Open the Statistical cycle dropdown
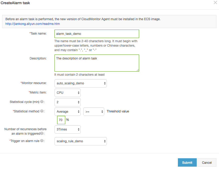This screenshot has width=219, height=169. pyautogui.click(x=68, y=102)
